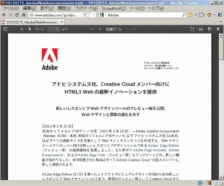Screen dimensions: 224x186
Task: Click the page number input field
Action: tap(53, 29)
